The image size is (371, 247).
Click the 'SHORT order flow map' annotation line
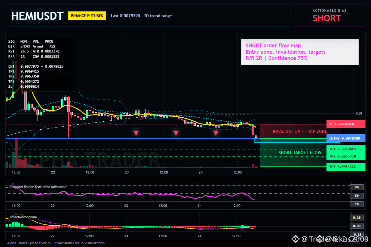coord(273,46)
